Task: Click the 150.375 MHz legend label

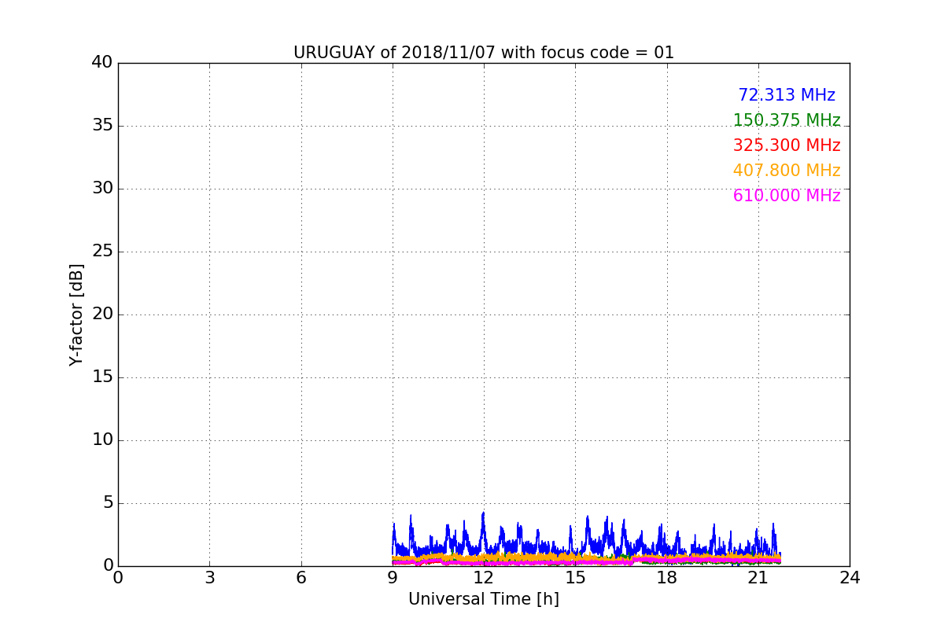Action: point(787,120)
